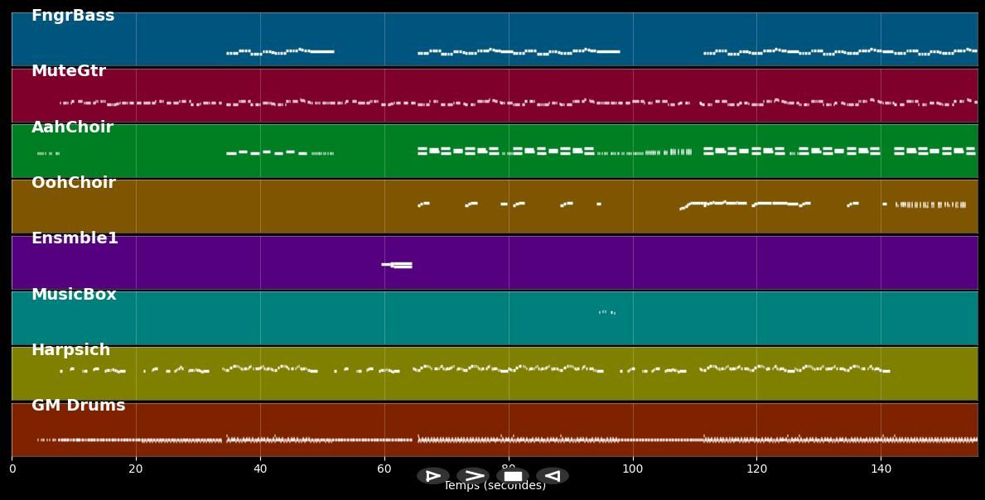Click the 20 second mark on time axis
The image size is (985, 500).
pyautogui.click(x=136, y=469)
